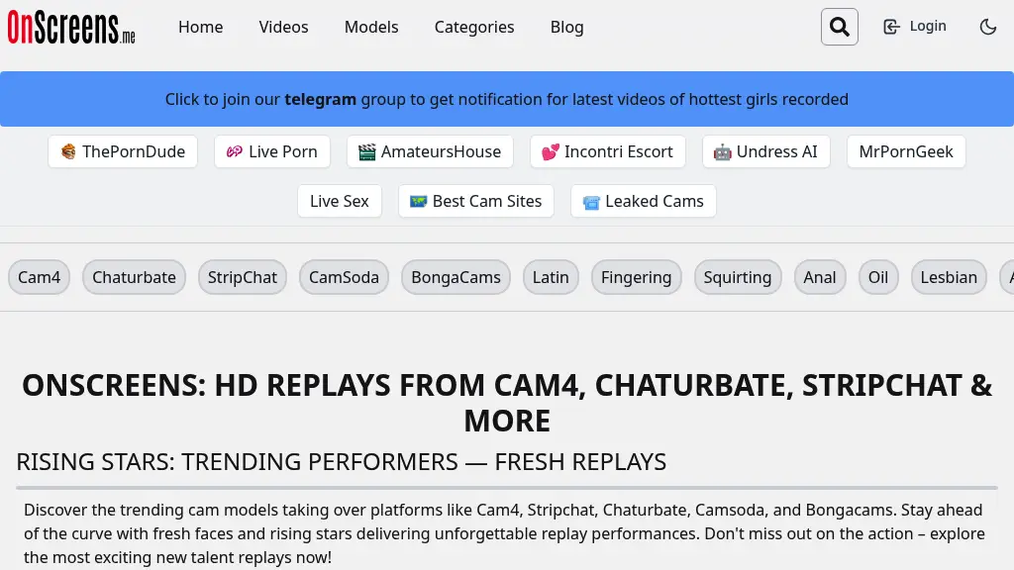This screenshot has height=570, width=1014.
Task: Open the Blog navigation link
Action: [566, 27]
